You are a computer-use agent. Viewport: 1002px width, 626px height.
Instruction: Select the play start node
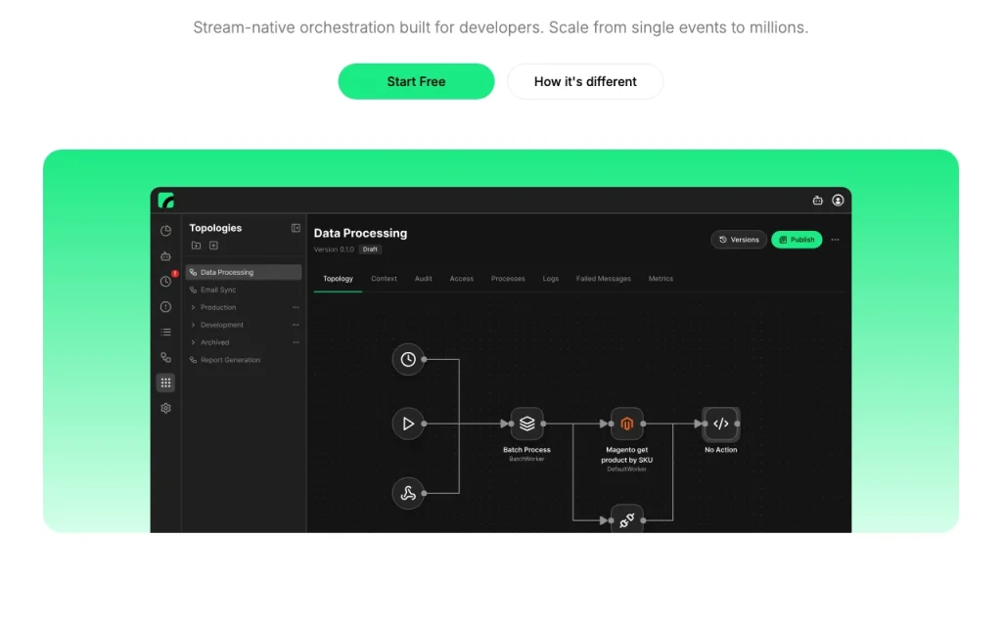[x=408, y=424]
